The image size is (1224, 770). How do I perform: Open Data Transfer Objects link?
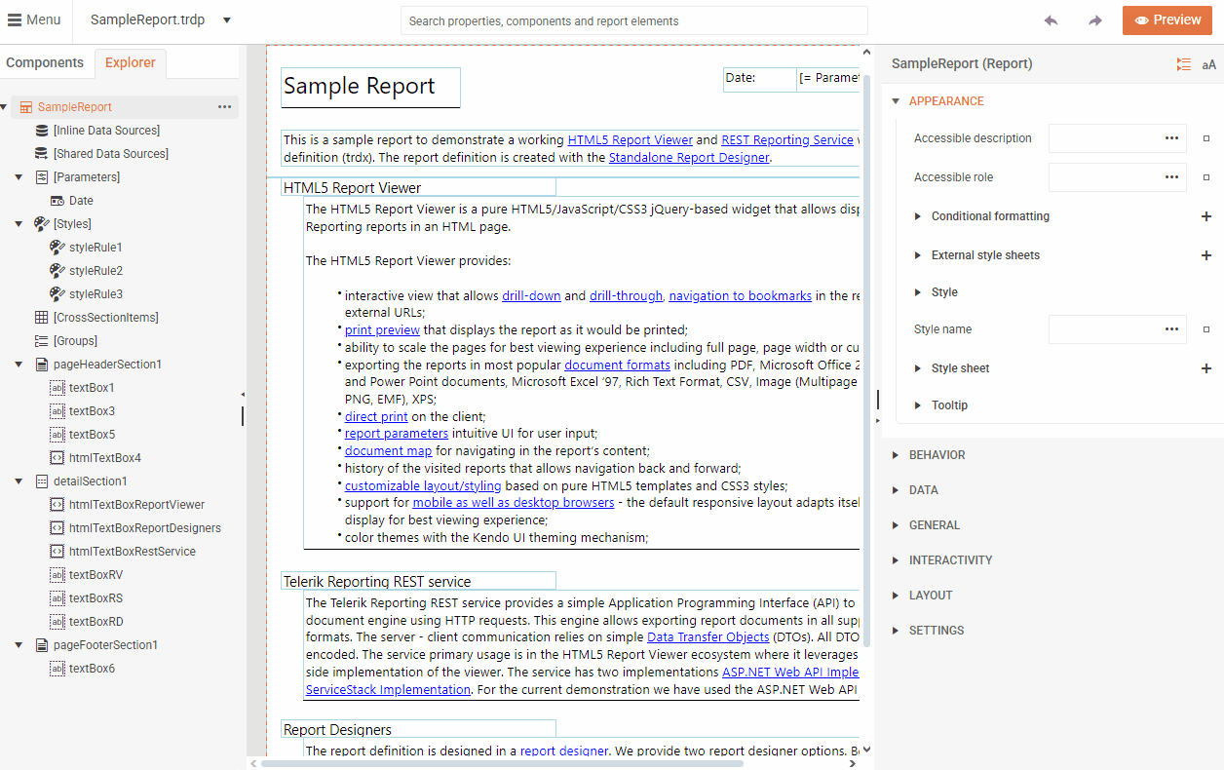708,637
